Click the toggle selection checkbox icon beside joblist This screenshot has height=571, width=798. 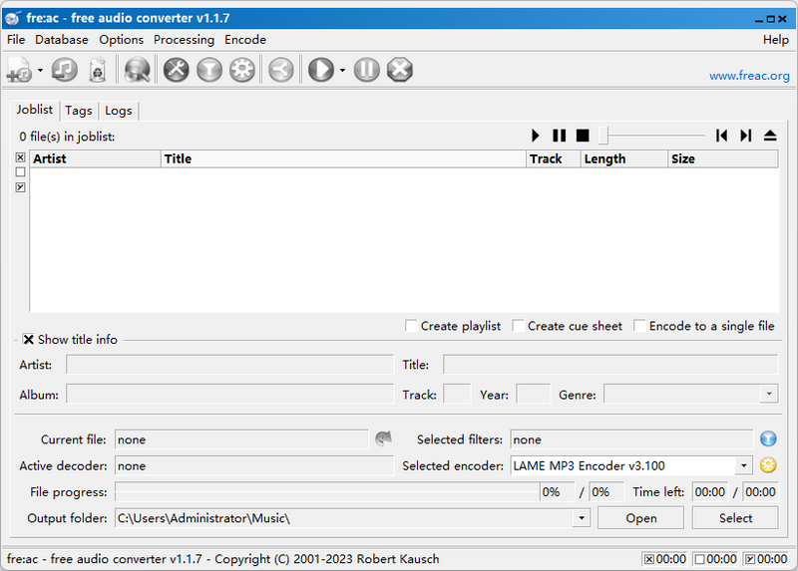[20, 187]
